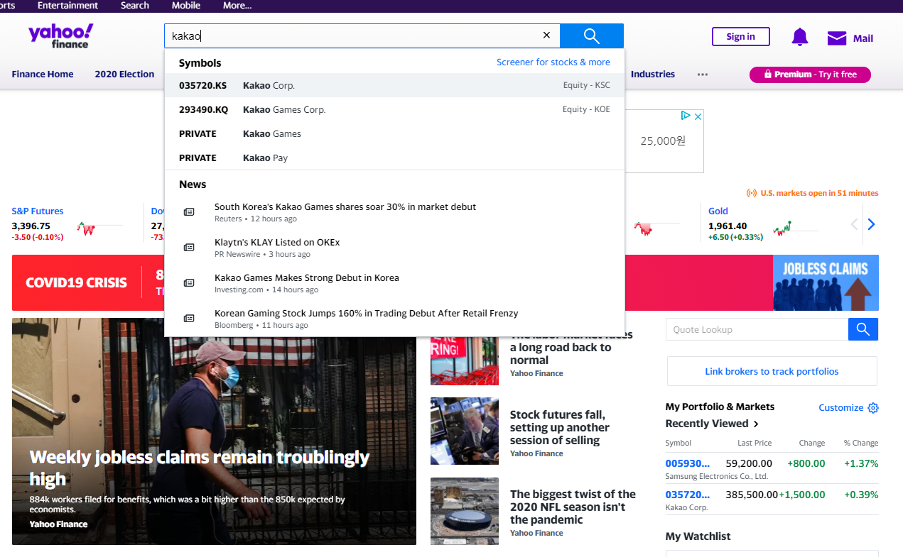
Task: Open Korean Gaming Stock Jumps 160% headline
Action: tap(367, 313)
